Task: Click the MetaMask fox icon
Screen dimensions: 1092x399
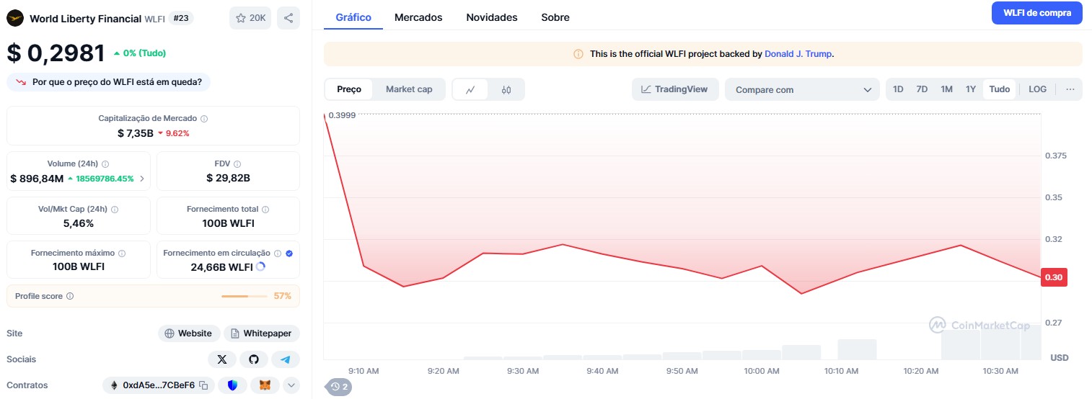Action: pyautogui.click(x=265, y=385)
